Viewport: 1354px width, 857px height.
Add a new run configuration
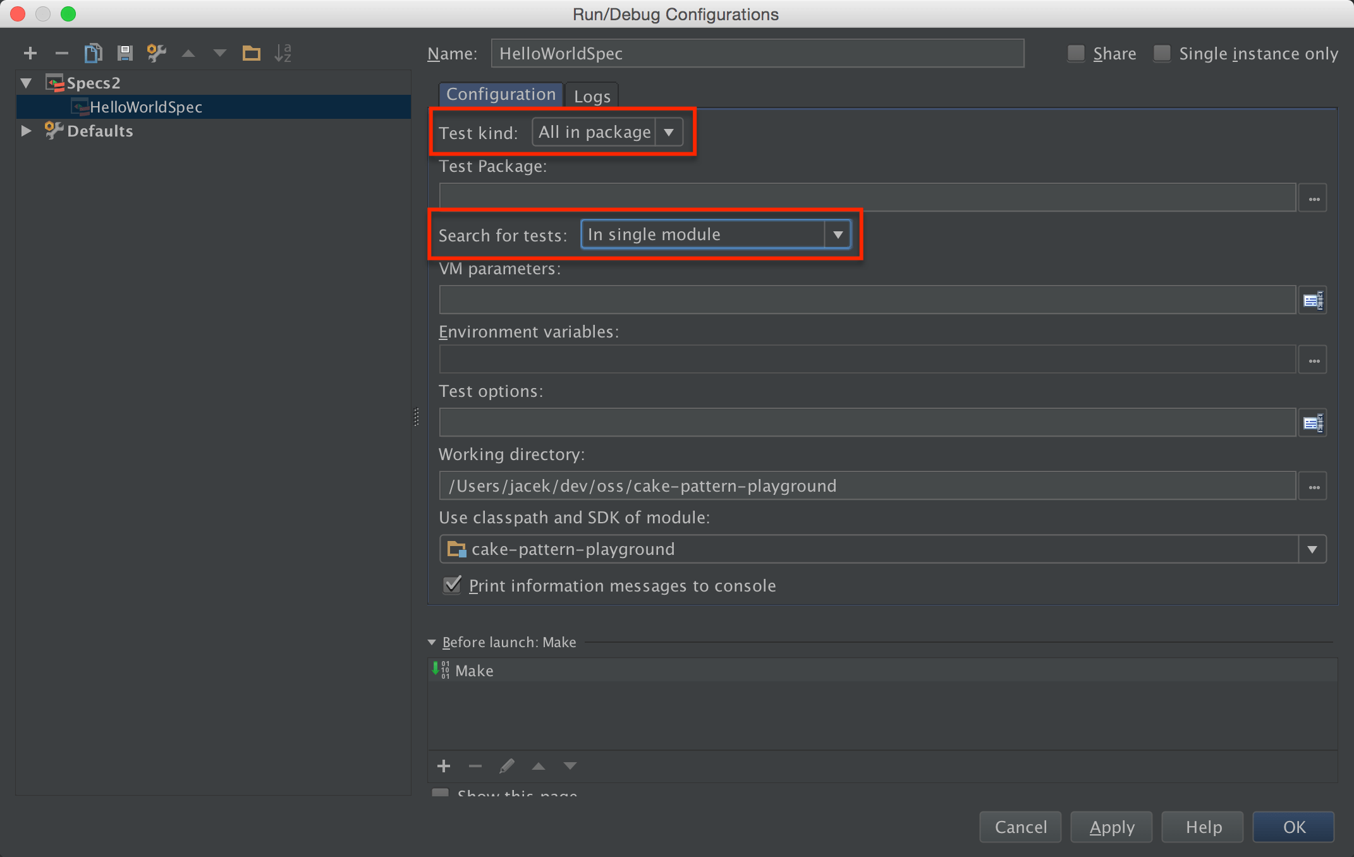(30, 53)
